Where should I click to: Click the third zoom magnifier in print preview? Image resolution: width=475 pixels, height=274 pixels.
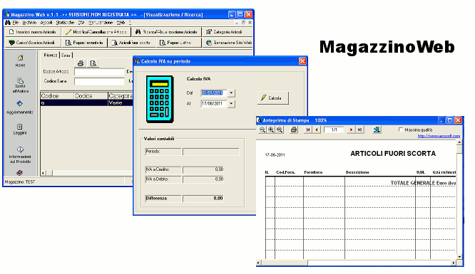click(x=280, y=130)
